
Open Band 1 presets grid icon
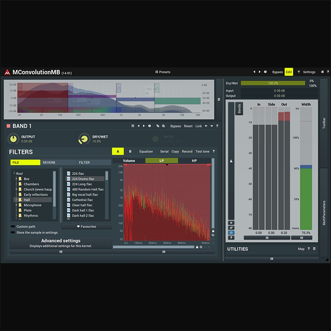tap(133, 126)
